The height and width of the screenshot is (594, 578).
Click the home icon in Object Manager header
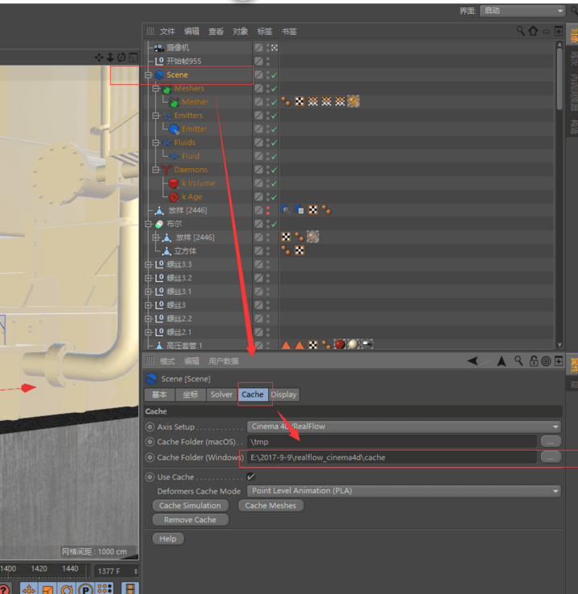pyautogui.click(x=533, y=32)
